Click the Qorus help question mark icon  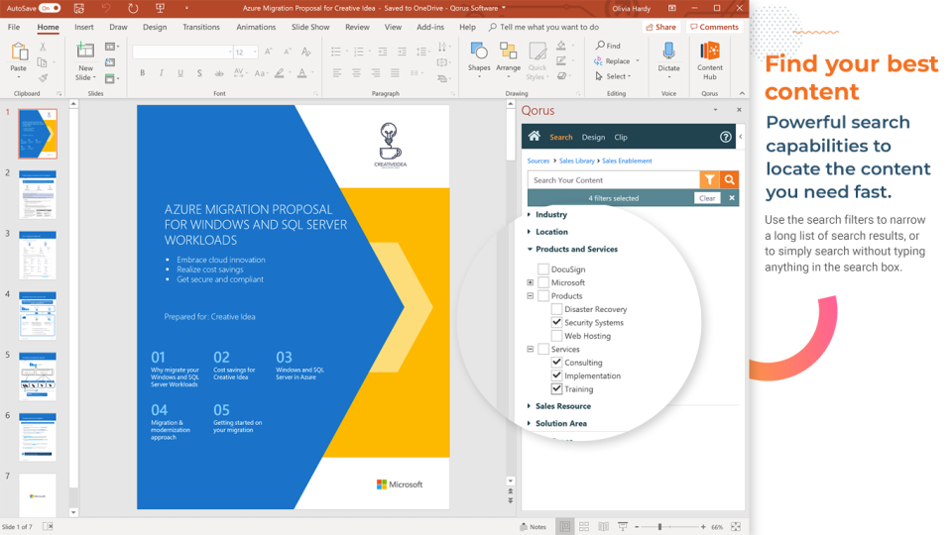(x=725, y=137)
